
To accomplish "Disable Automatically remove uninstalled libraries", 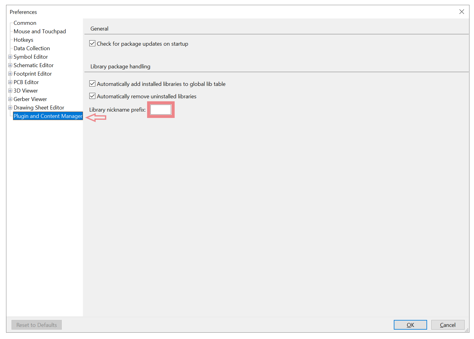I will coord(92,96).
